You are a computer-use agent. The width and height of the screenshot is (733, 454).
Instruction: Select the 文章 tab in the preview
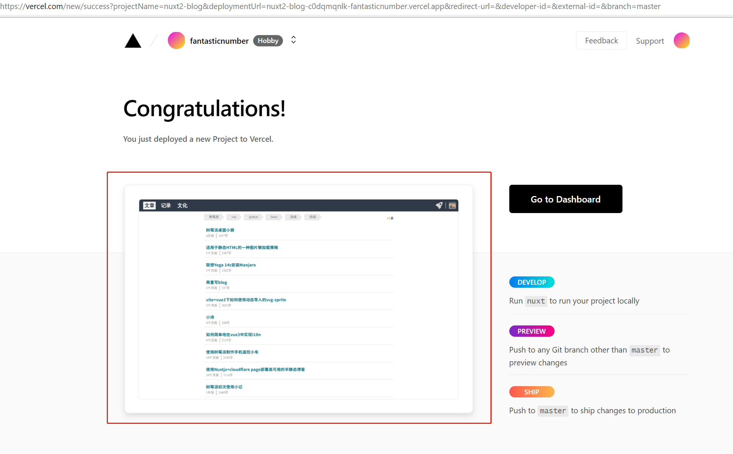click(149, 206)
